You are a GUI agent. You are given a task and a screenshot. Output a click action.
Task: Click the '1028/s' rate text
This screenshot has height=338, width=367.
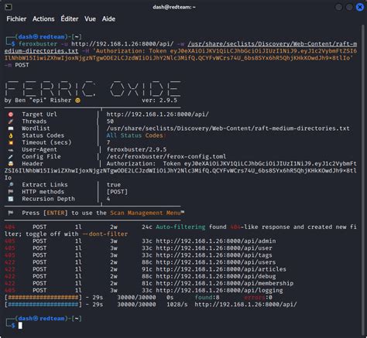177,305
